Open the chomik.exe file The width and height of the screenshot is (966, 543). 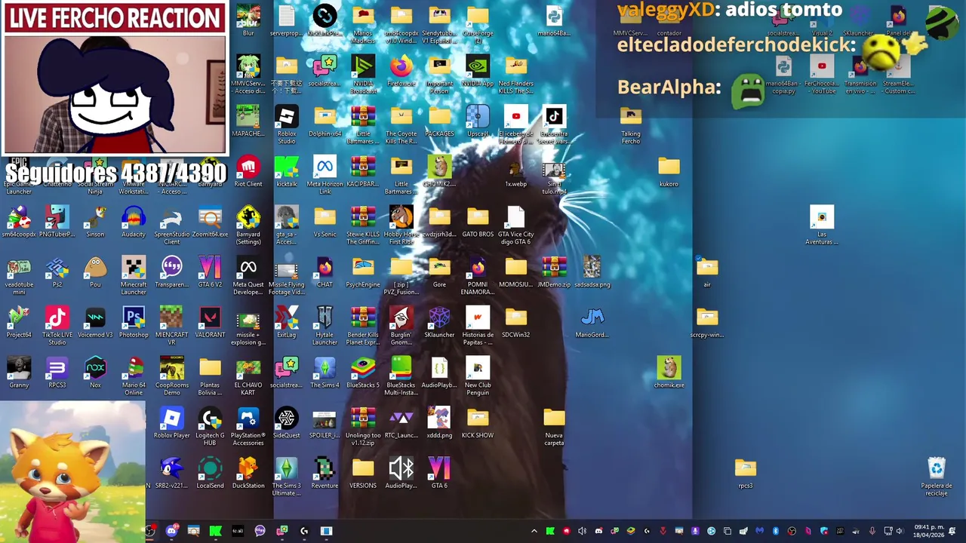(669, 373)
